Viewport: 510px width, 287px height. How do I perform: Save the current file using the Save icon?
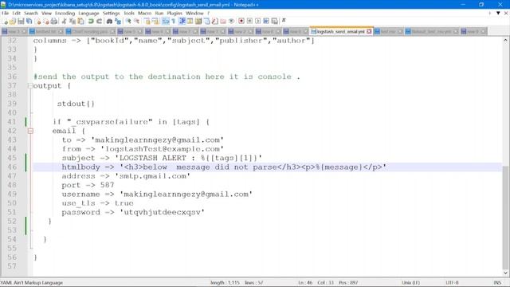coord(21,22)
